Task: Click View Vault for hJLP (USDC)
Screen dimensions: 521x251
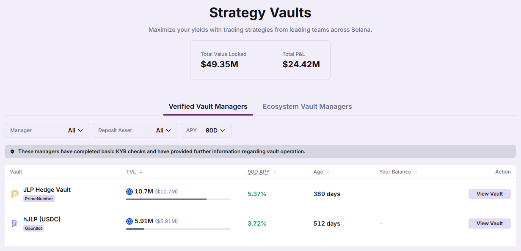Action: coord(489,223)
